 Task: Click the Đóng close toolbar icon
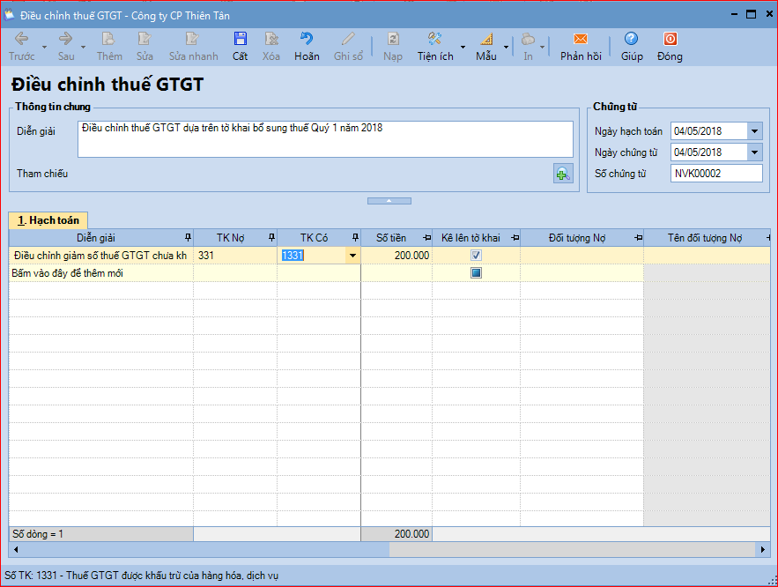coord(670,47)
